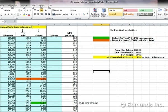Expand the Fill Color dropdown arrow
Viewport: 168px width, 112px height.
(x=26, y=15)
